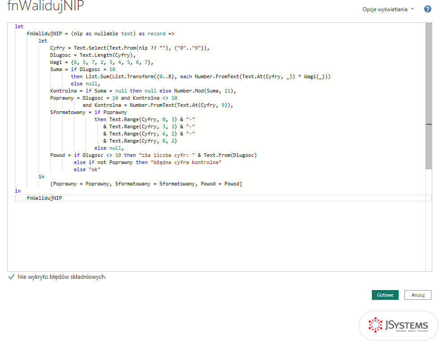Click the 'Powod = if Dlugosc <> 10' line
The image size is (443, 345).
pos(153,155)
